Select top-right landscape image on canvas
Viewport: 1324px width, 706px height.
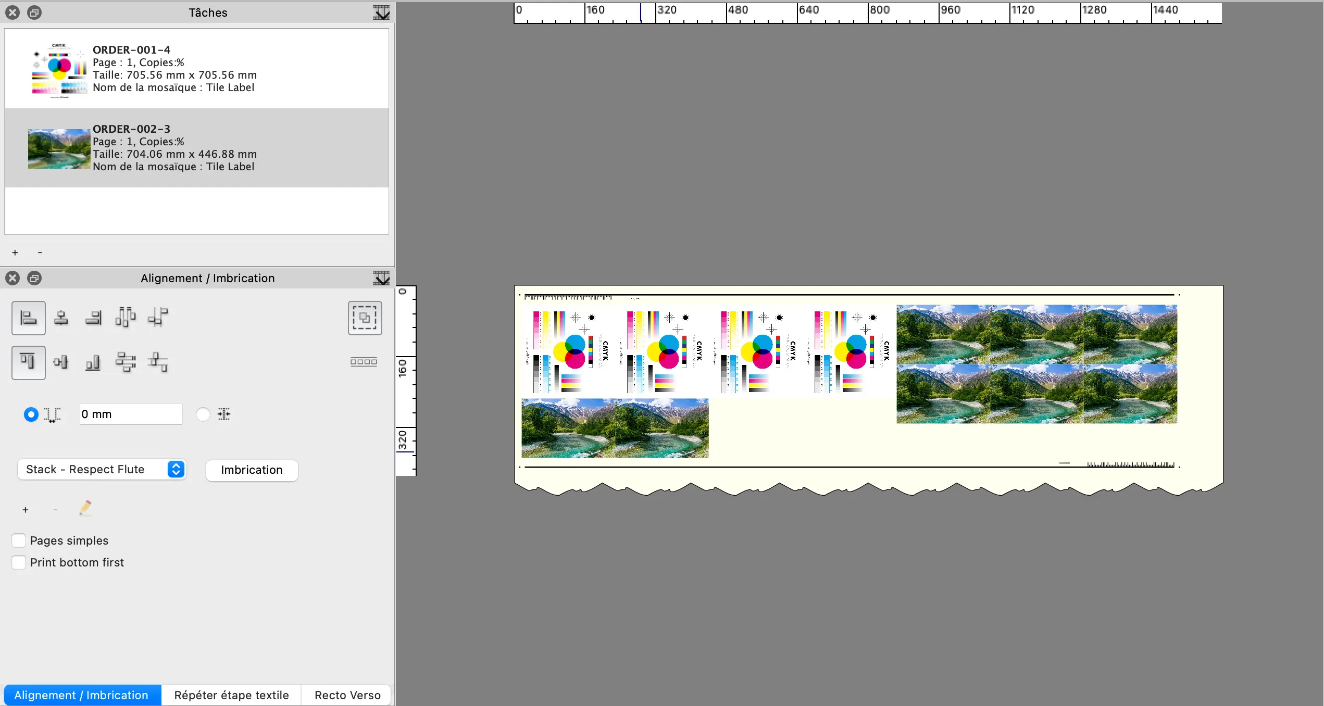pos(1130,334)
